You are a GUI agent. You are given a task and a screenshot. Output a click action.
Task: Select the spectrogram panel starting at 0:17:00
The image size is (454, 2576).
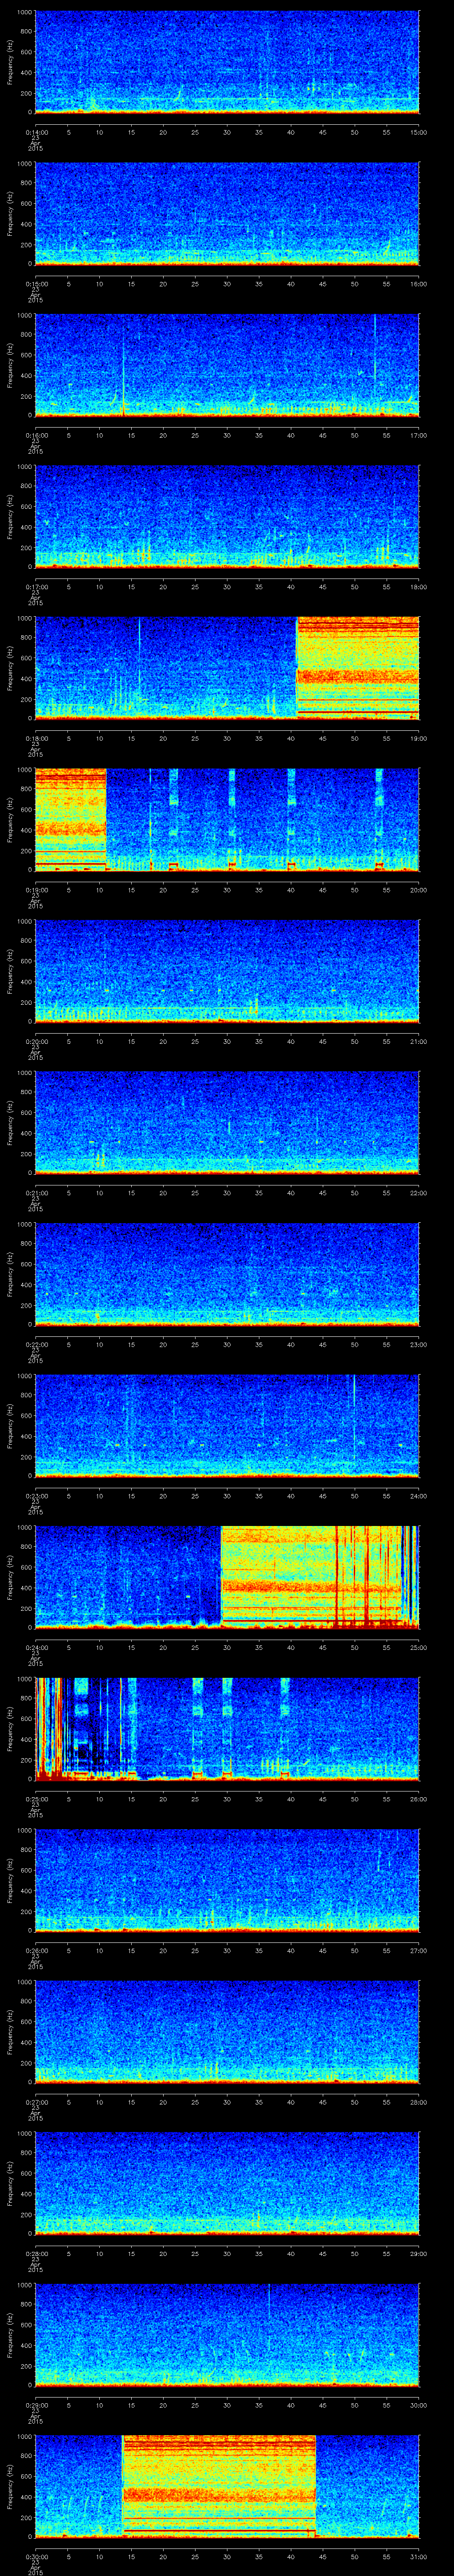(x=227, y=516)
